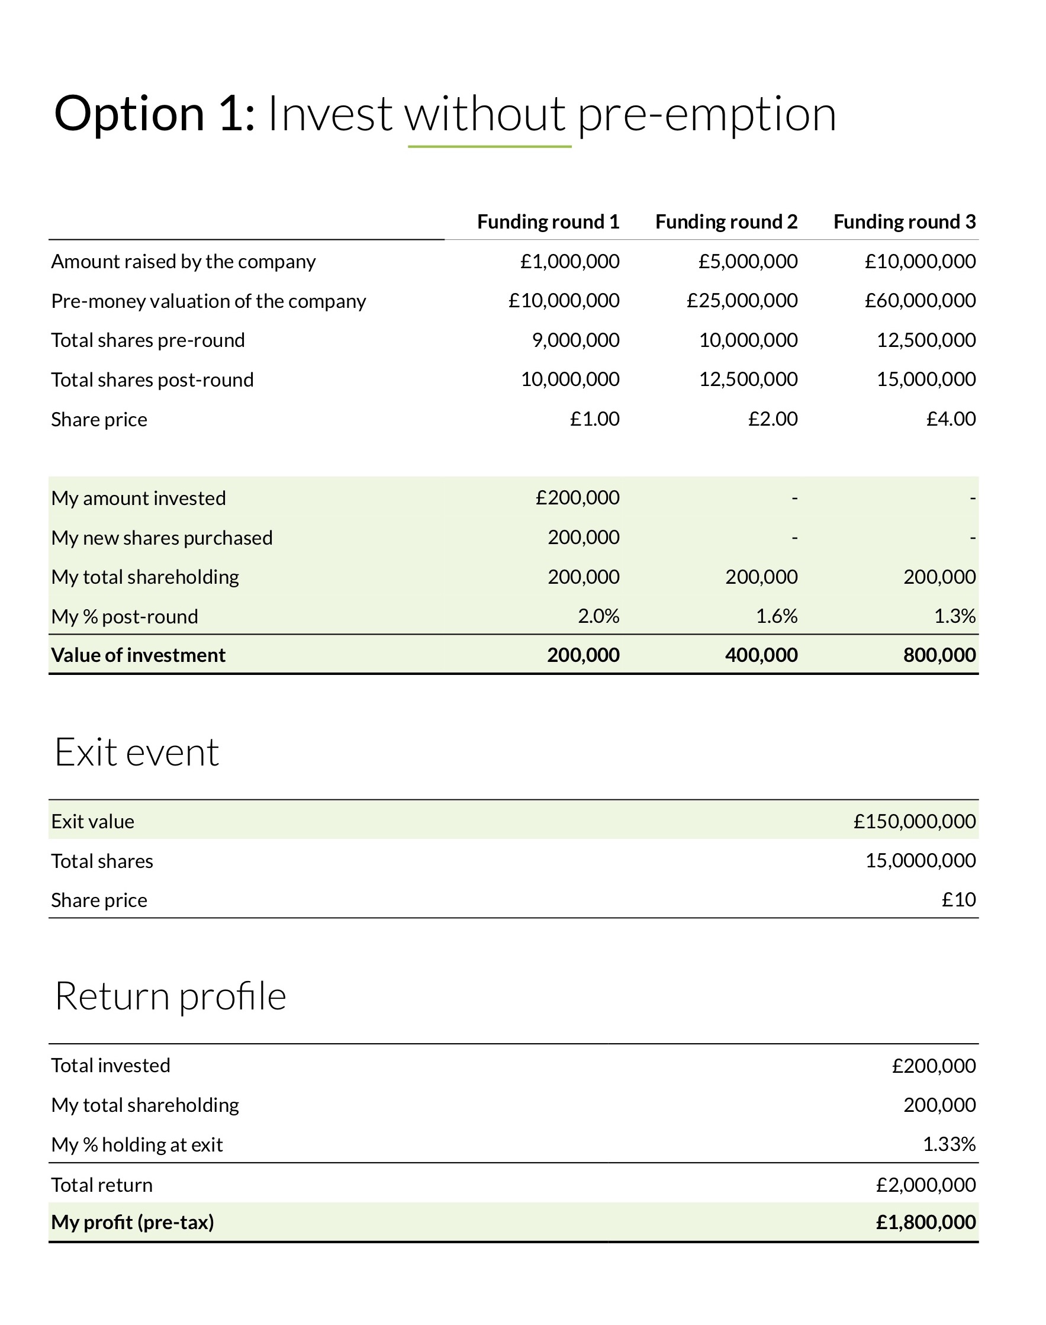Click the bold 'Value of investment' label
1046x1325 pixels.
(x=139, y=655)
